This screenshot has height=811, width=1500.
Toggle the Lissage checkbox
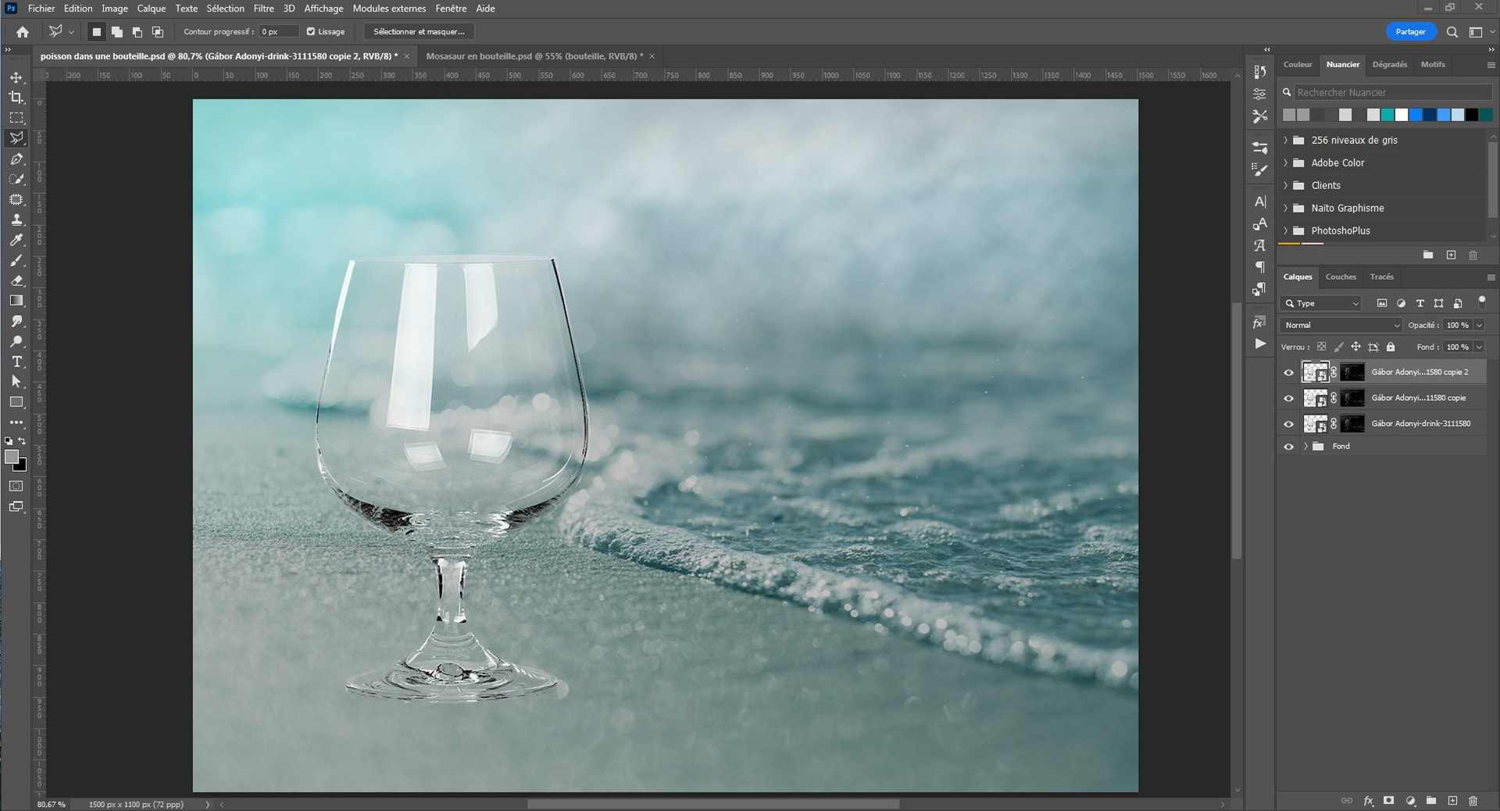click(311, 32)
